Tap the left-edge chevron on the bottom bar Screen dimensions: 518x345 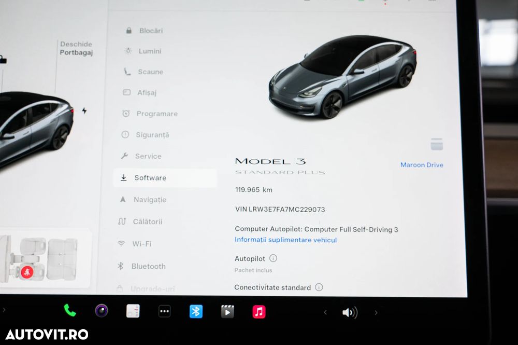click(4, 310)
